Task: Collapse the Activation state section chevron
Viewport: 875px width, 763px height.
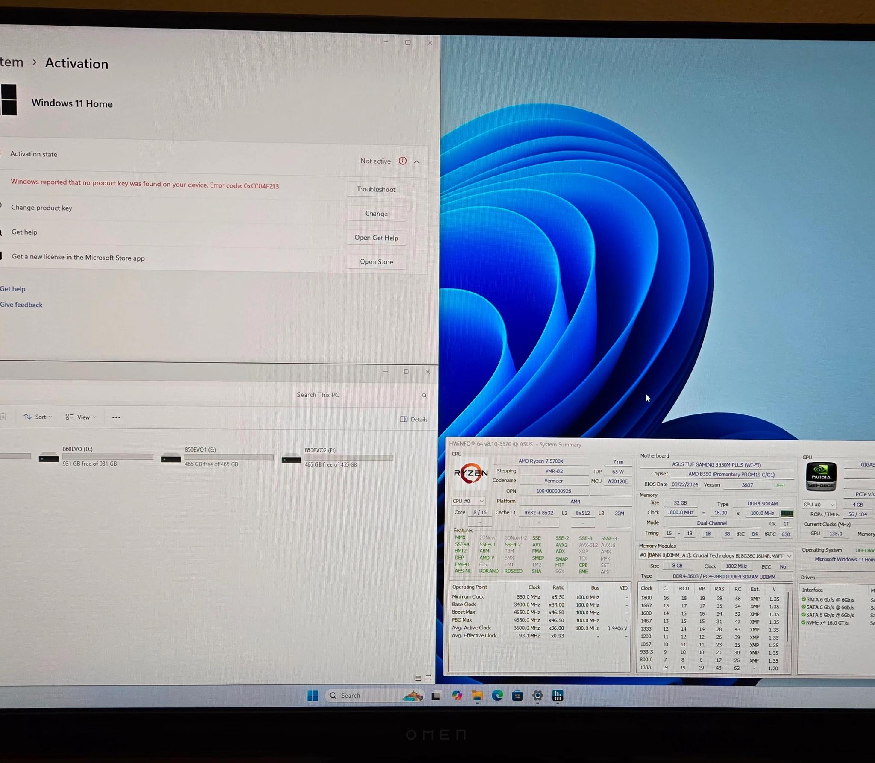Action: (x=417, y=161)
